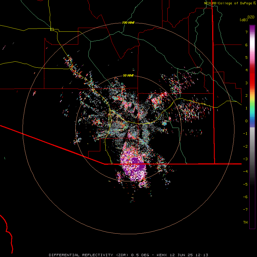Click the 0 dB value on color scale
This screenshot has width=257, height=257.
click(246, 121)
